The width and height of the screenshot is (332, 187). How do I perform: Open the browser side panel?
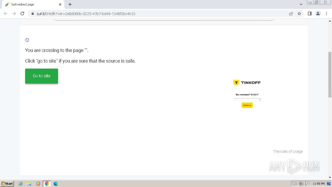coord(309,14)
